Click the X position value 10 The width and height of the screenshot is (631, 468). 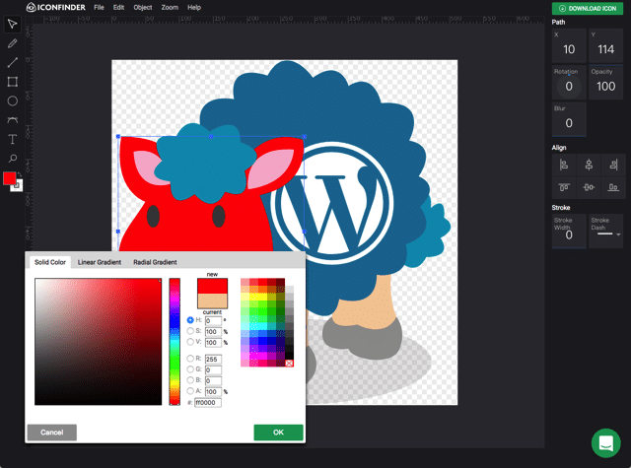(569, 49)
